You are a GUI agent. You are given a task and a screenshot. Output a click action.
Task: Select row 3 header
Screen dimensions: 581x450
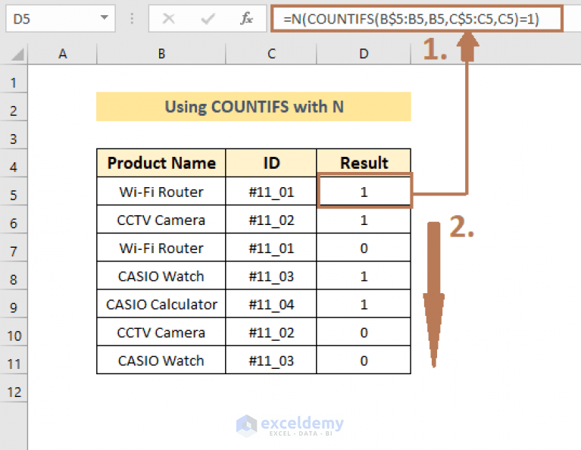click(x=14, y=136)
